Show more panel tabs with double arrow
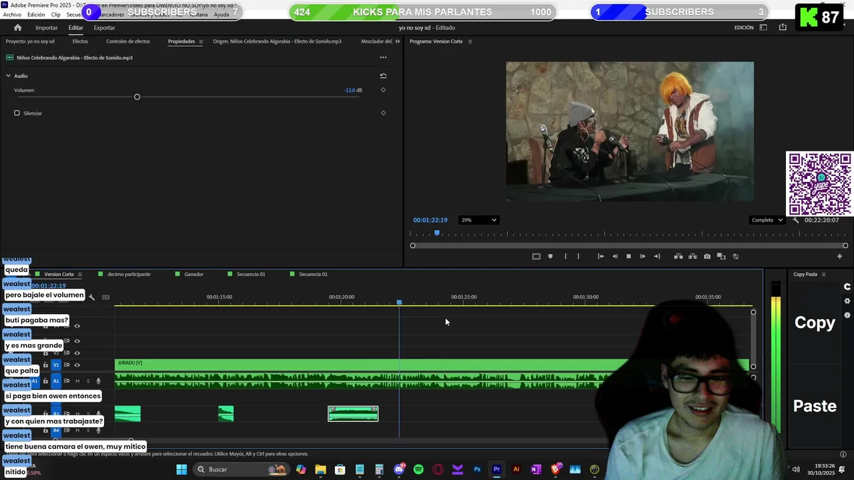This screenshot has height=480, width=854. (x=398, y=41)
